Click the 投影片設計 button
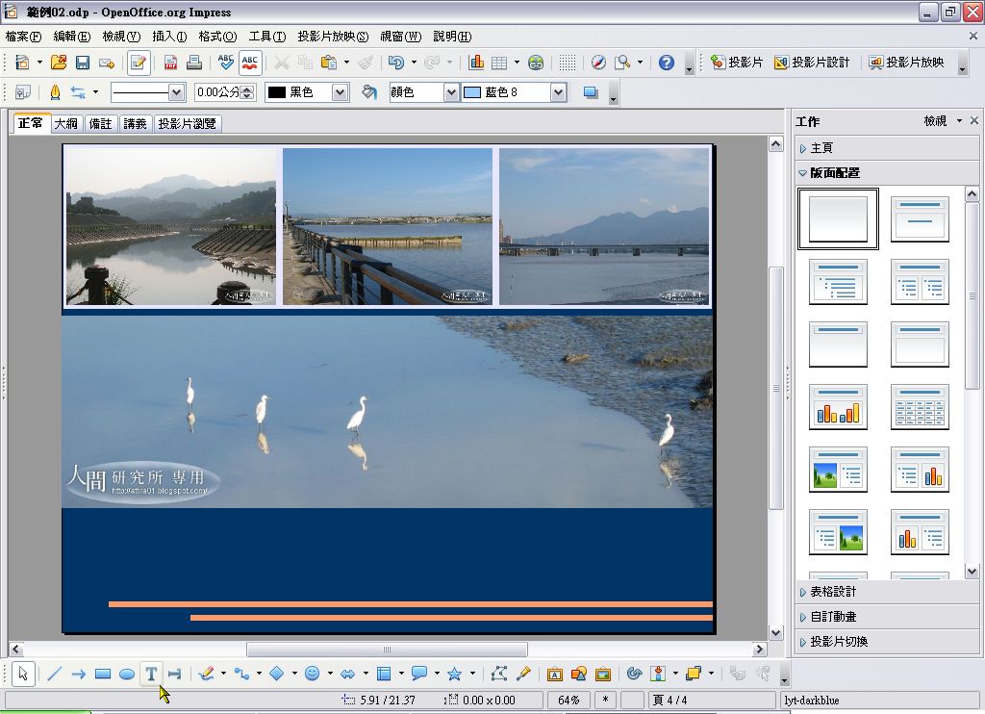 point(812,63)
